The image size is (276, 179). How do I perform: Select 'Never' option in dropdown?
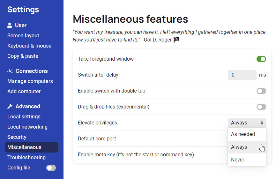click(238, 160)
